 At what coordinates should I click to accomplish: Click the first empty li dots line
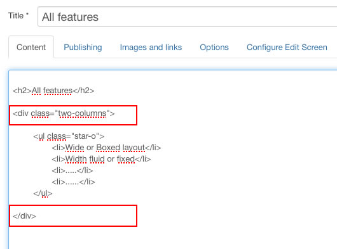(x=72, y=170)
